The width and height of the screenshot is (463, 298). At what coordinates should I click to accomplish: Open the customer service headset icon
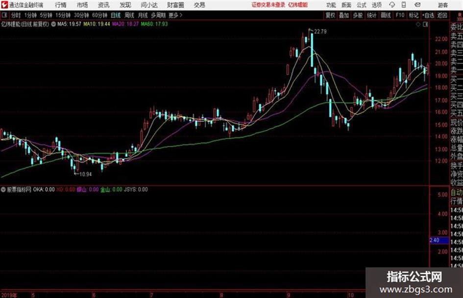[x=392, y=5]
